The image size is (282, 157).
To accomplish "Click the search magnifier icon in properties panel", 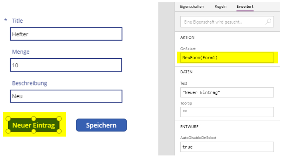I will click(x=268, y=22).
